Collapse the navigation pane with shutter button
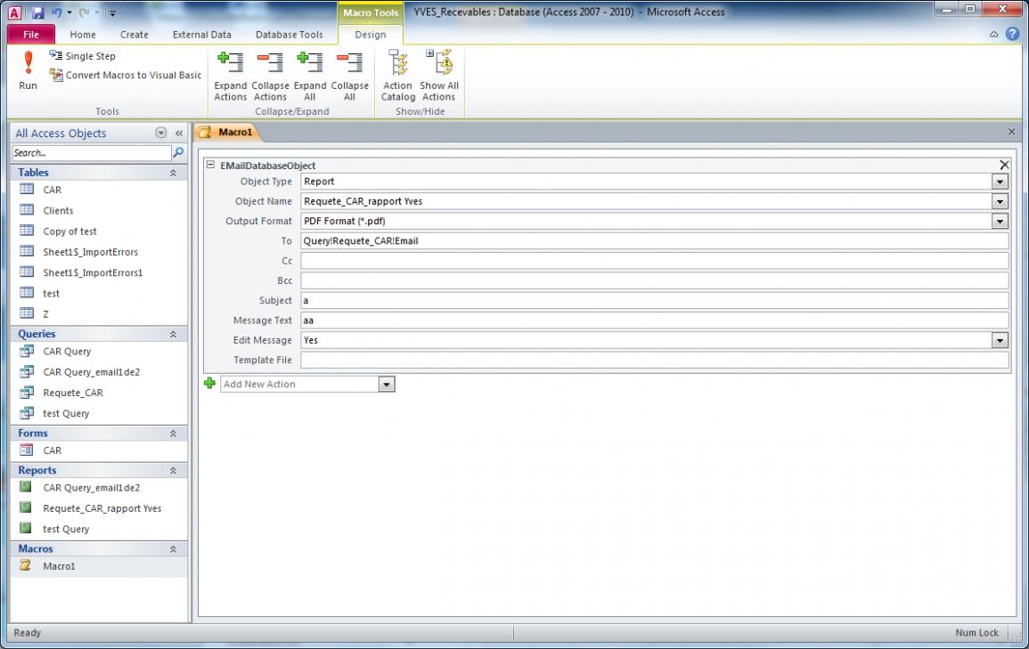Viewport: 1029px width, 649px height. pos(179,133)
